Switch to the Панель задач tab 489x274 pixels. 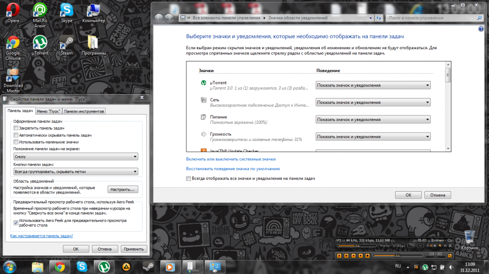click(20, 111)
